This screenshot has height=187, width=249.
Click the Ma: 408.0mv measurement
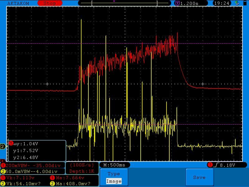tap(73, 184)
